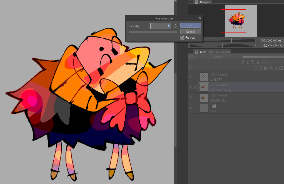
Task: Uncheck the Preview checkbox
Action: (x=182, y=38)
